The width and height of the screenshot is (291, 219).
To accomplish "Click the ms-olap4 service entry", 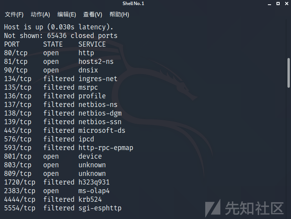I will [94, 191].
